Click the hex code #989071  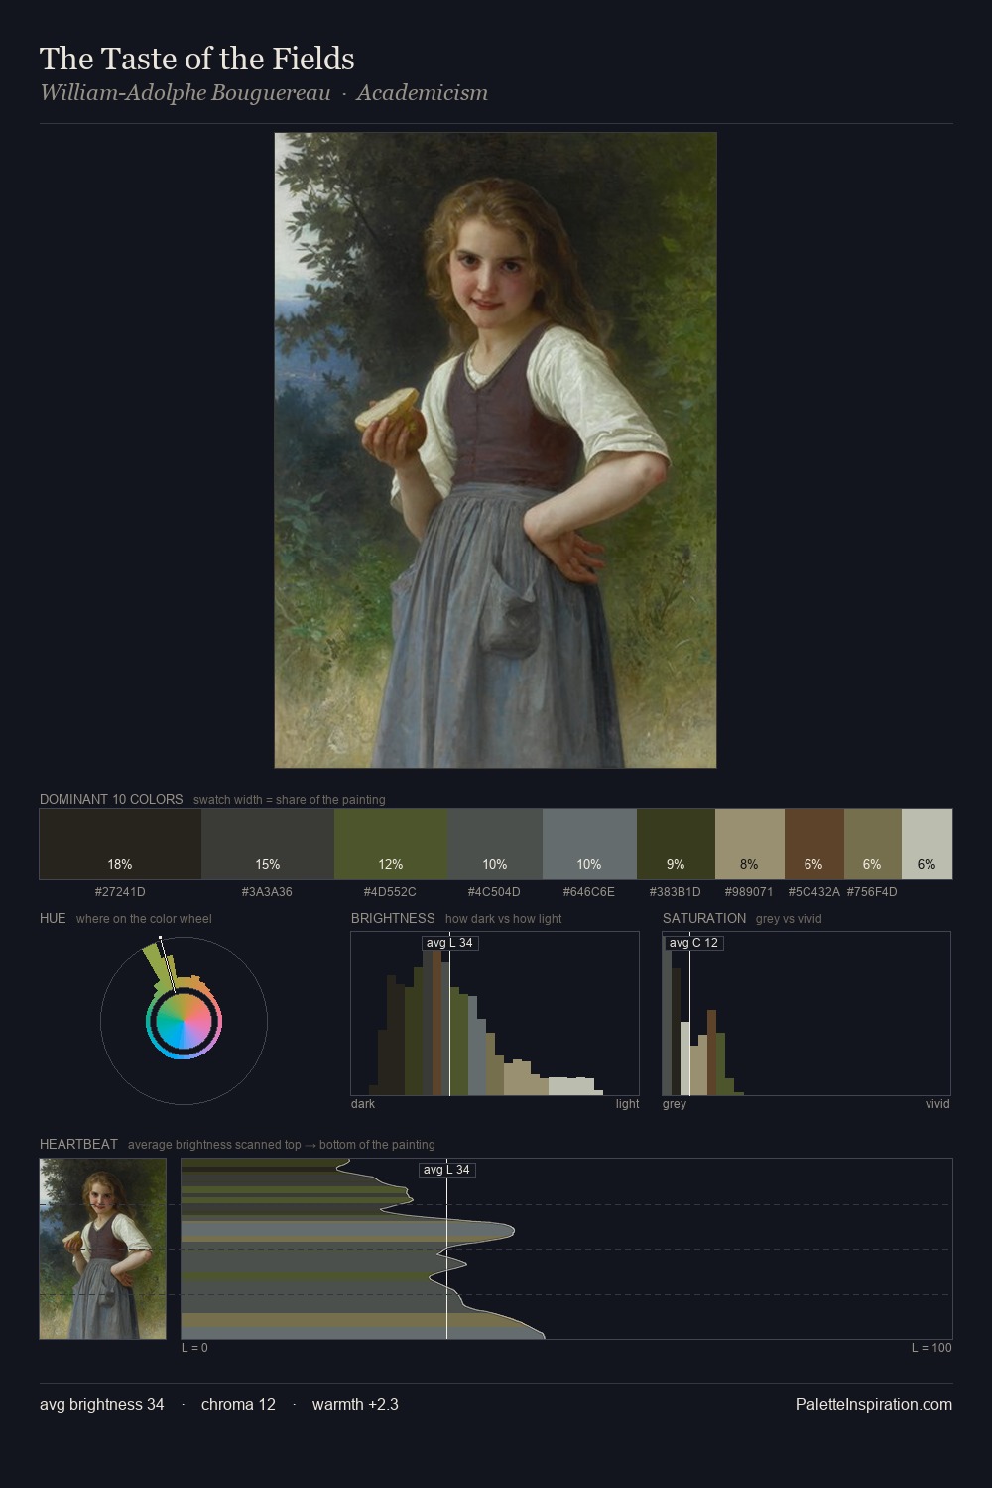pyautogui.click(x=749, y=892)
